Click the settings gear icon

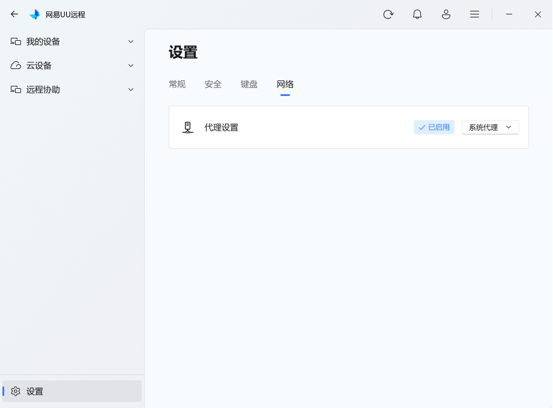[16, 391]
